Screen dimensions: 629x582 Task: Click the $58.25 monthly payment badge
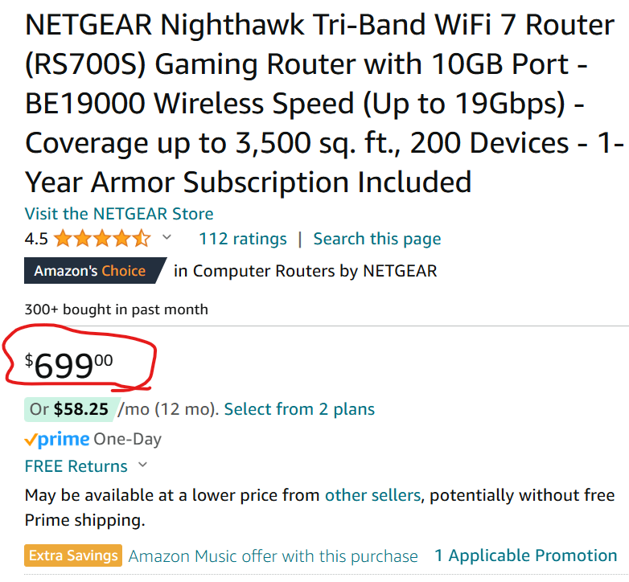[x=72, y=409]
